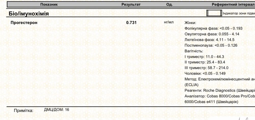Select the result value 0.731
Image resolution: width=255 pixels, height=120 pixels.
(x=131, y=23)
